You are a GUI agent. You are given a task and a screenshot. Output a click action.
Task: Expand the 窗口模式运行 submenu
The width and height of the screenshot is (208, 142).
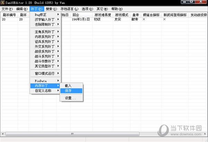45,73
